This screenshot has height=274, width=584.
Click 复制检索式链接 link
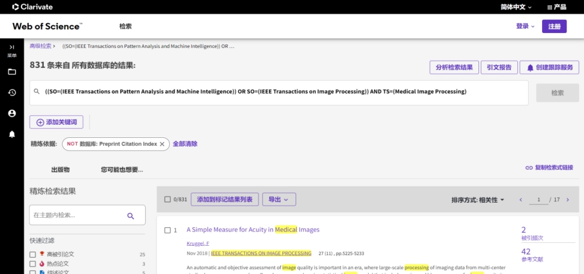(549, 167)
